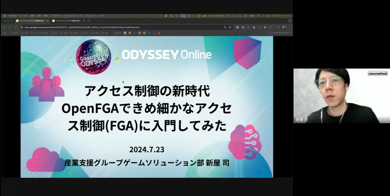Reload the page with the refresh icon
The width and height of the screenshot is (390, 196).
(15, 27)
